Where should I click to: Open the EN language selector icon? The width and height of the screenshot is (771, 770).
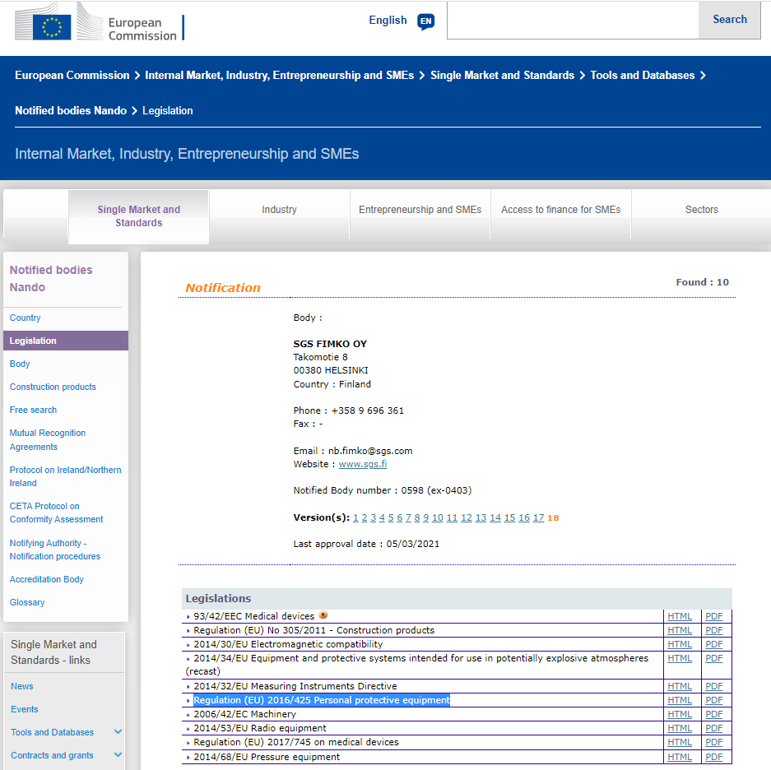click(x=425, y=21)
